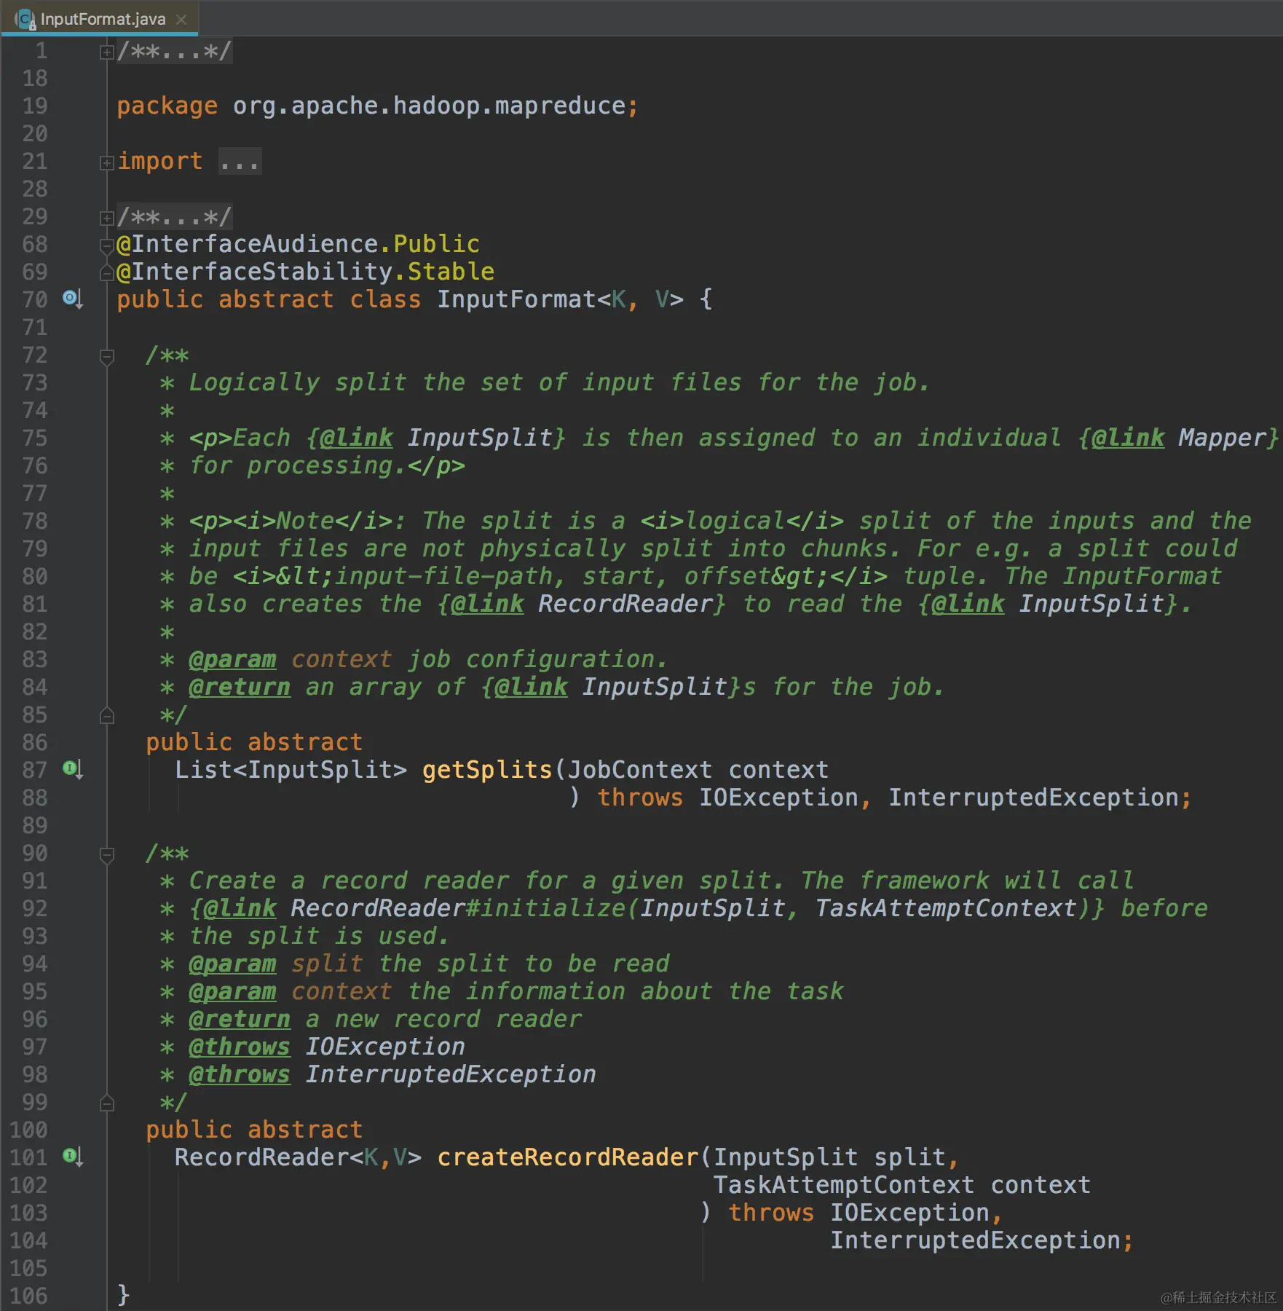Collapse the Javadoc starting at line 90
Screen dimensions: 1283x1311
point(106,855)
